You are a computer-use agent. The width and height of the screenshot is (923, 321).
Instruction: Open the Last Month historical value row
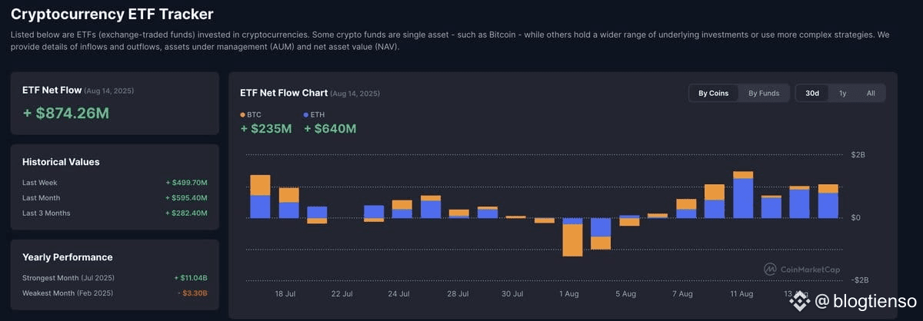point(115,197)
